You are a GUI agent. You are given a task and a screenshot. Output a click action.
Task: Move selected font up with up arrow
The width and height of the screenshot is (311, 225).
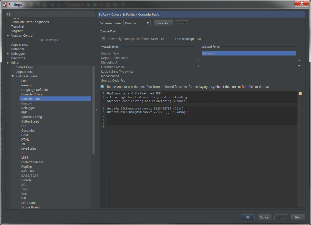pyautogui.click(x=299, y=61)
